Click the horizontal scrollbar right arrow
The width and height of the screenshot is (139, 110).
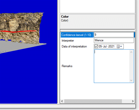133,101
